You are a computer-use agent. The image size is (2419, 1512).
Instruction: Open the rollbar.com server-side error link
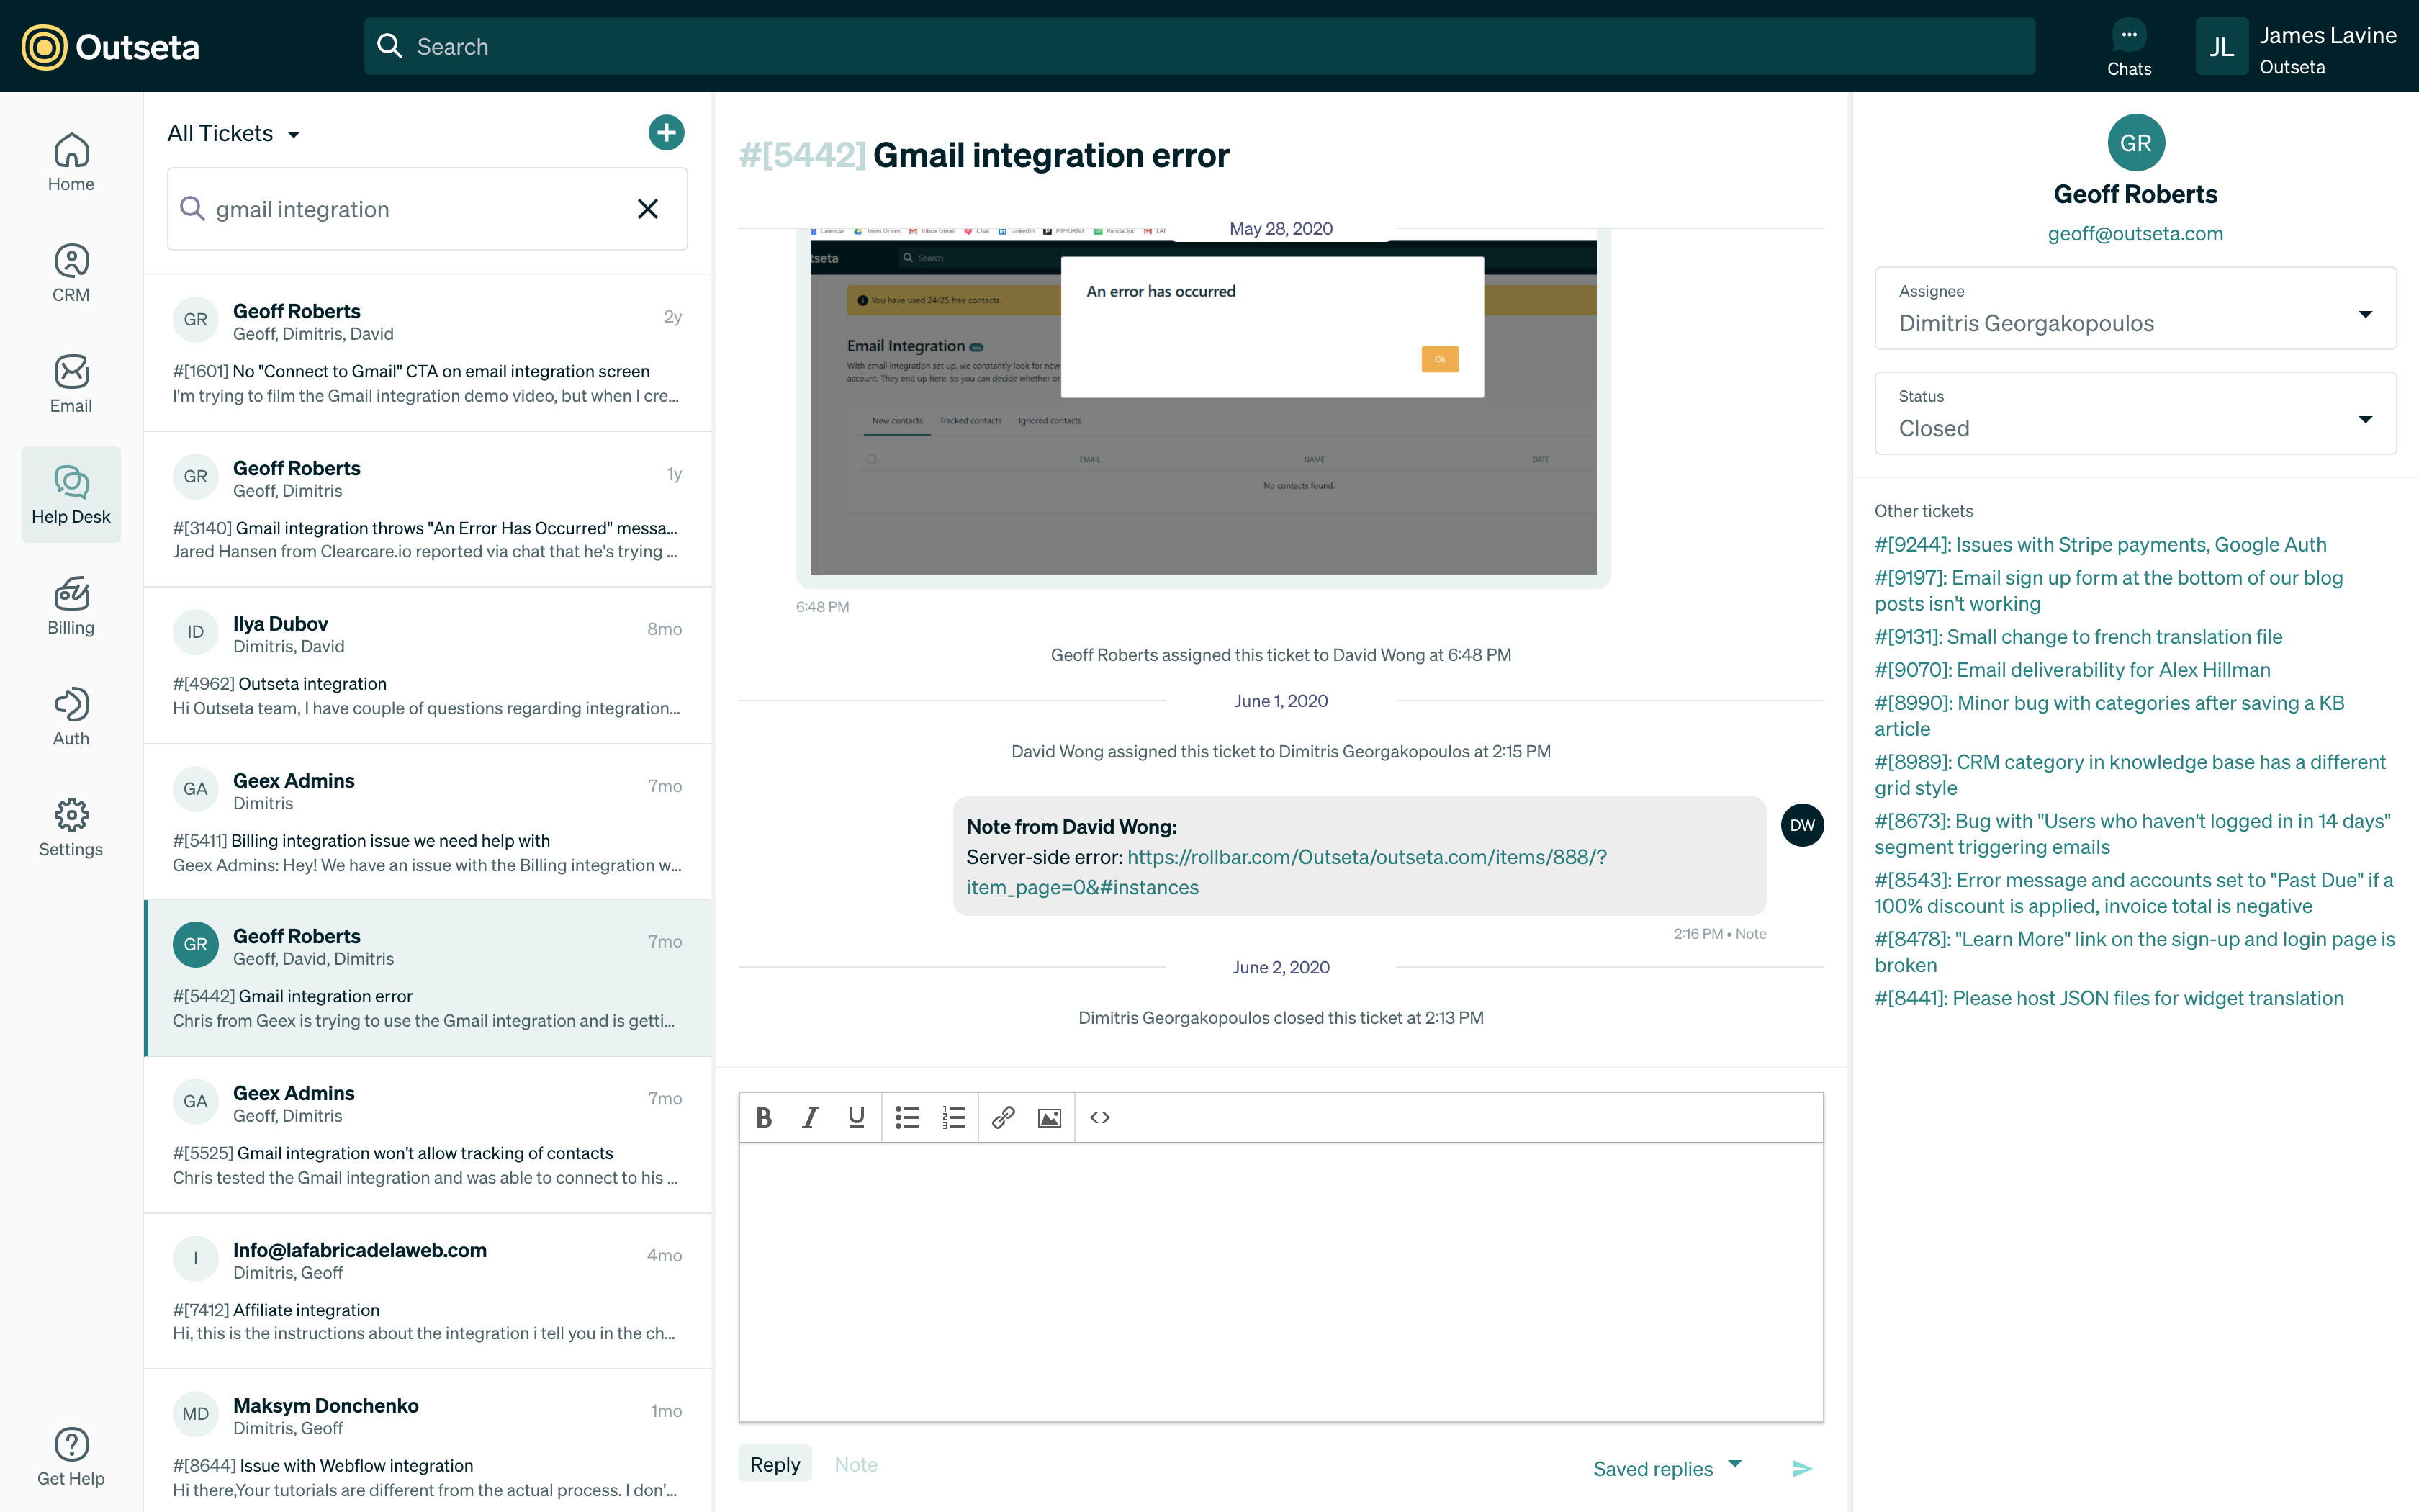coord(1287,872)
